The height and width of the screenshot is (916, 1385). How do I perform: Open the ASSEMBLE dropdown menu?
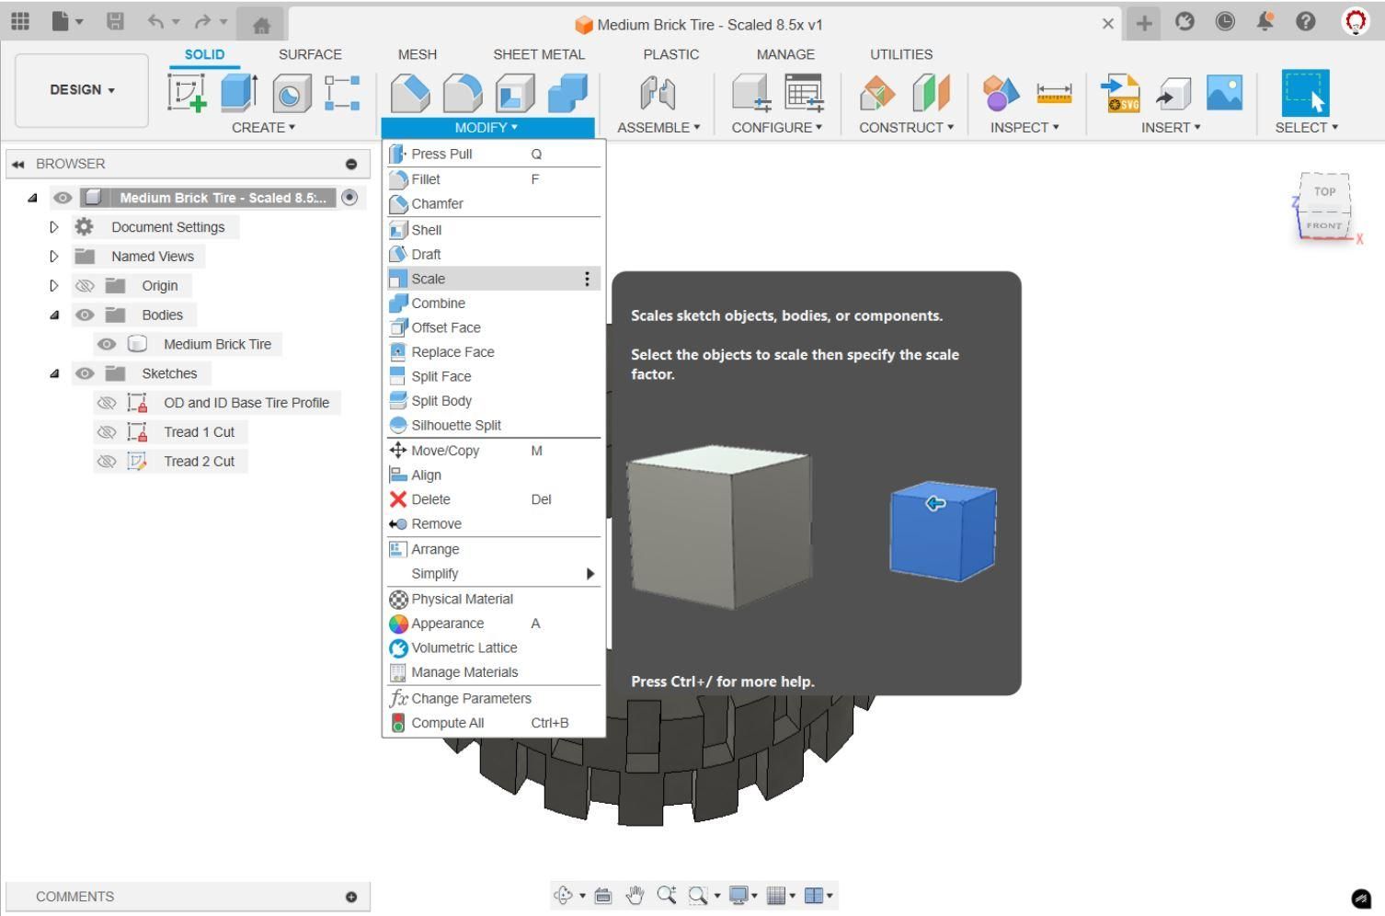(658, 128)
